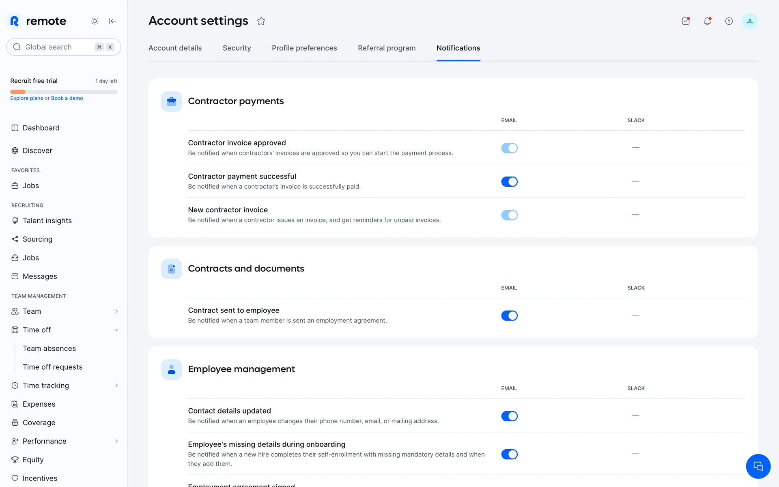Toggle Contract sent to employee email
This screenshot has height=487, width=779.
(x=509, y=316)
